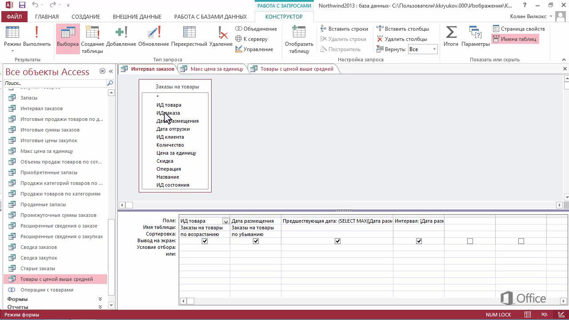Click the Save icon in quick access toolbar
The height and width of the screenshot is (320, 569).
(x=22, y=5)
